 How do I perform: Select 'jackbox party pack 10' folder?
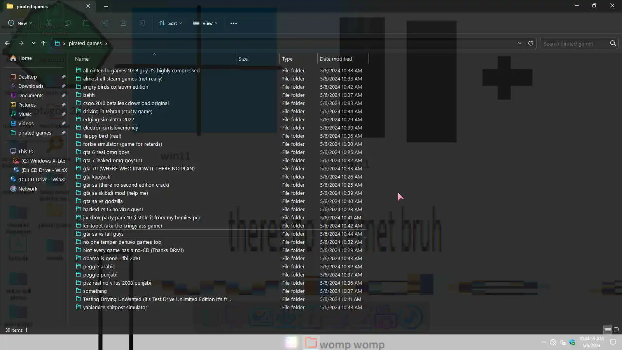(220, 217)
